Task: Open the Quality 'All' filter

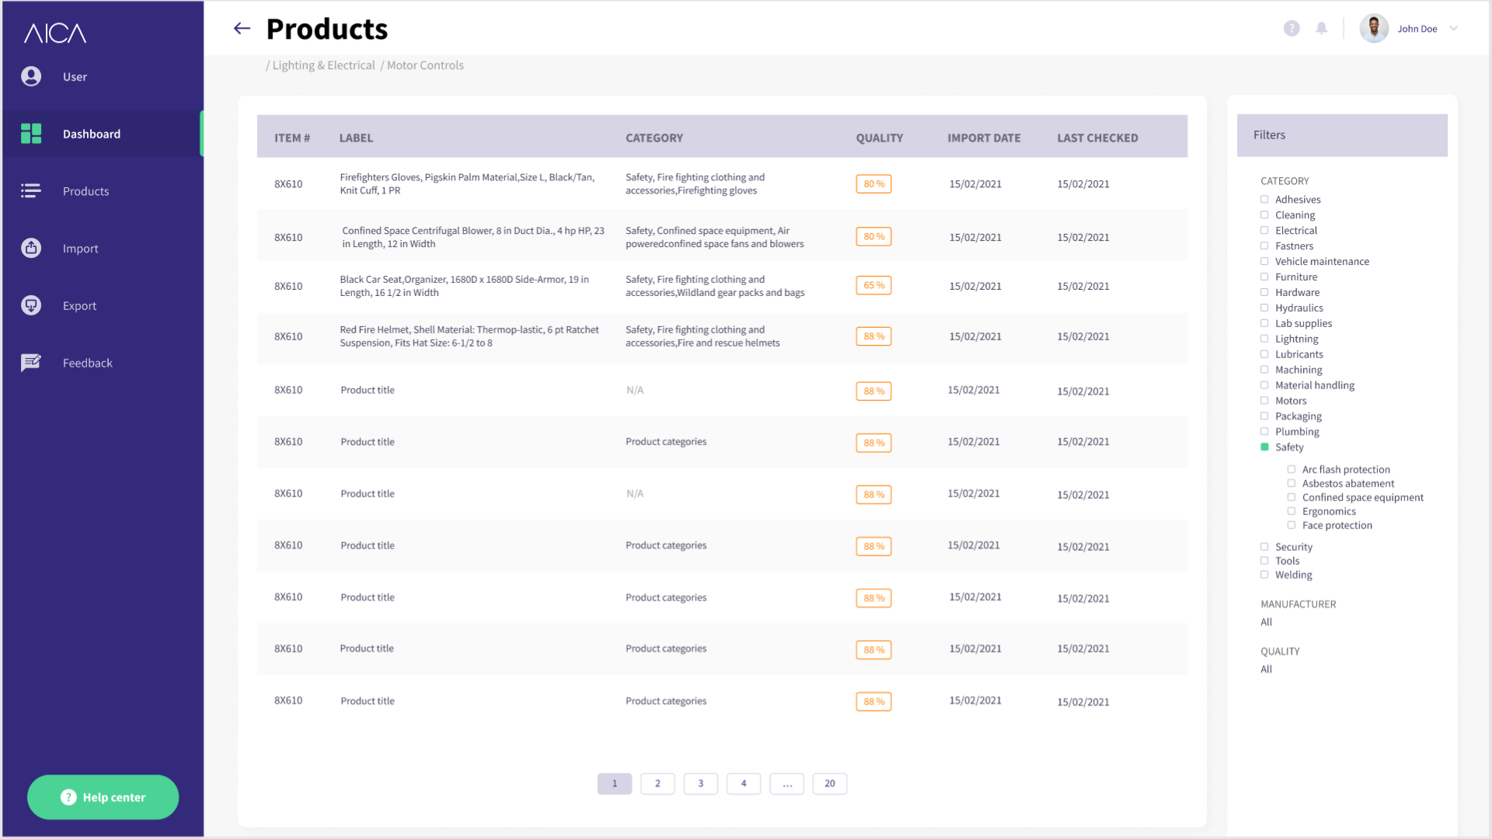Action: pos(1266,669)
